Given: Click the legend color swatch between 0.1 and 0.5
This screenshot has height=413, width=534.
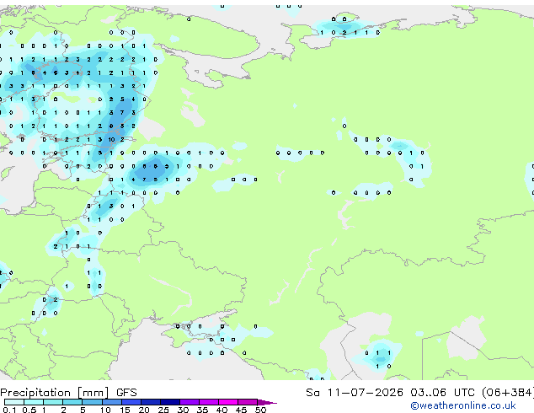Looking at the screenshot, I should click(x=14, y=402).
